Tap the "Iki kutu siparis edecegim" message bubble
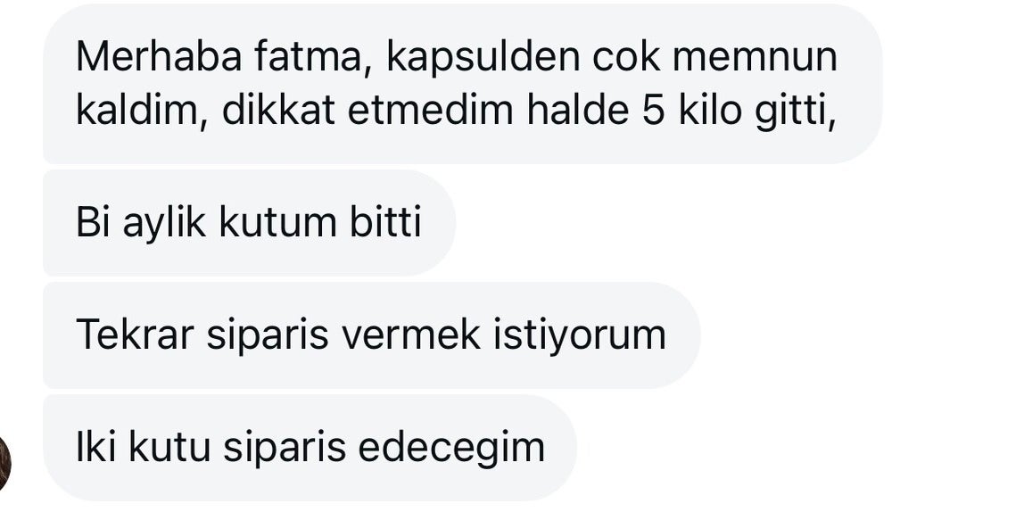The width and height of the screenshot is (1024, 512). tap(310, 448)
